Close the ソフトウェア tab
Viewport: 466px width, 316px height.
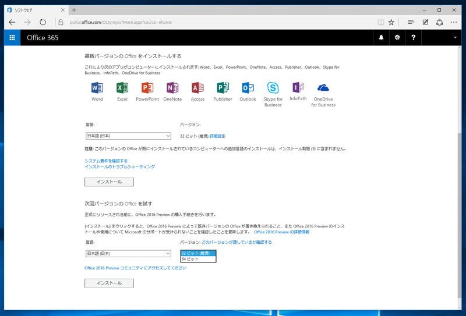coord(63,10)
